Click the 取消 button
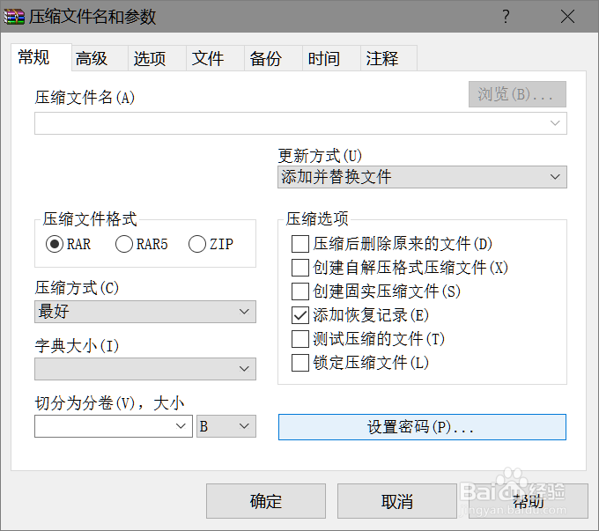This screenshot has width=599, height=531. tap(397, 501)
